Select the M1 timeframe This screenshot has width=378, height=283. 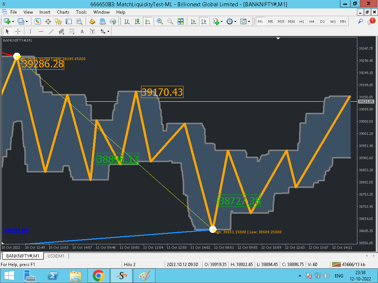pyautogui.click(x=260, y=21)
